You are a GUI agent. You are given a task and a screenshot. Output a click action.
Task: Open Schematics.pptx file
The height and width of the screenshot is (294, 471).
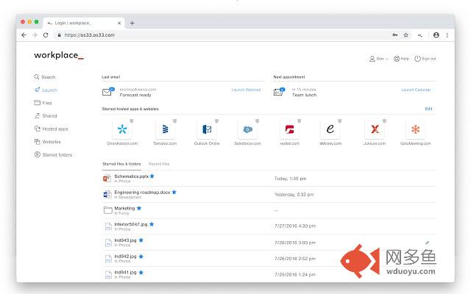click(131, 176)
